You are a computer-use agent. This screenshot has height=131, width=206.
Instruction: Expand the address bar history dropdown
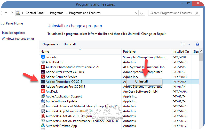[136, 13]
